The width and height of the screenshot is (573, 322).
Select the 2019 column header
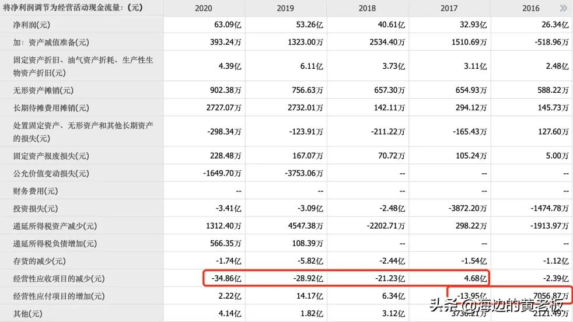[286, 8]
